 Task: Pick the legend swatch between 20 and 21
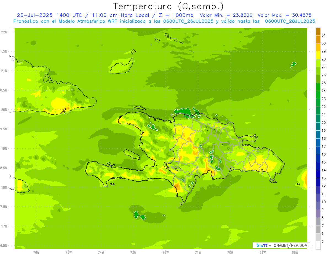pos(318,118)
